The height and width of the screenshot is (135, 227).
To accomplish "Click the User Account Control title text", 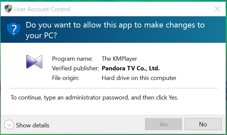I will click(42, 9).
